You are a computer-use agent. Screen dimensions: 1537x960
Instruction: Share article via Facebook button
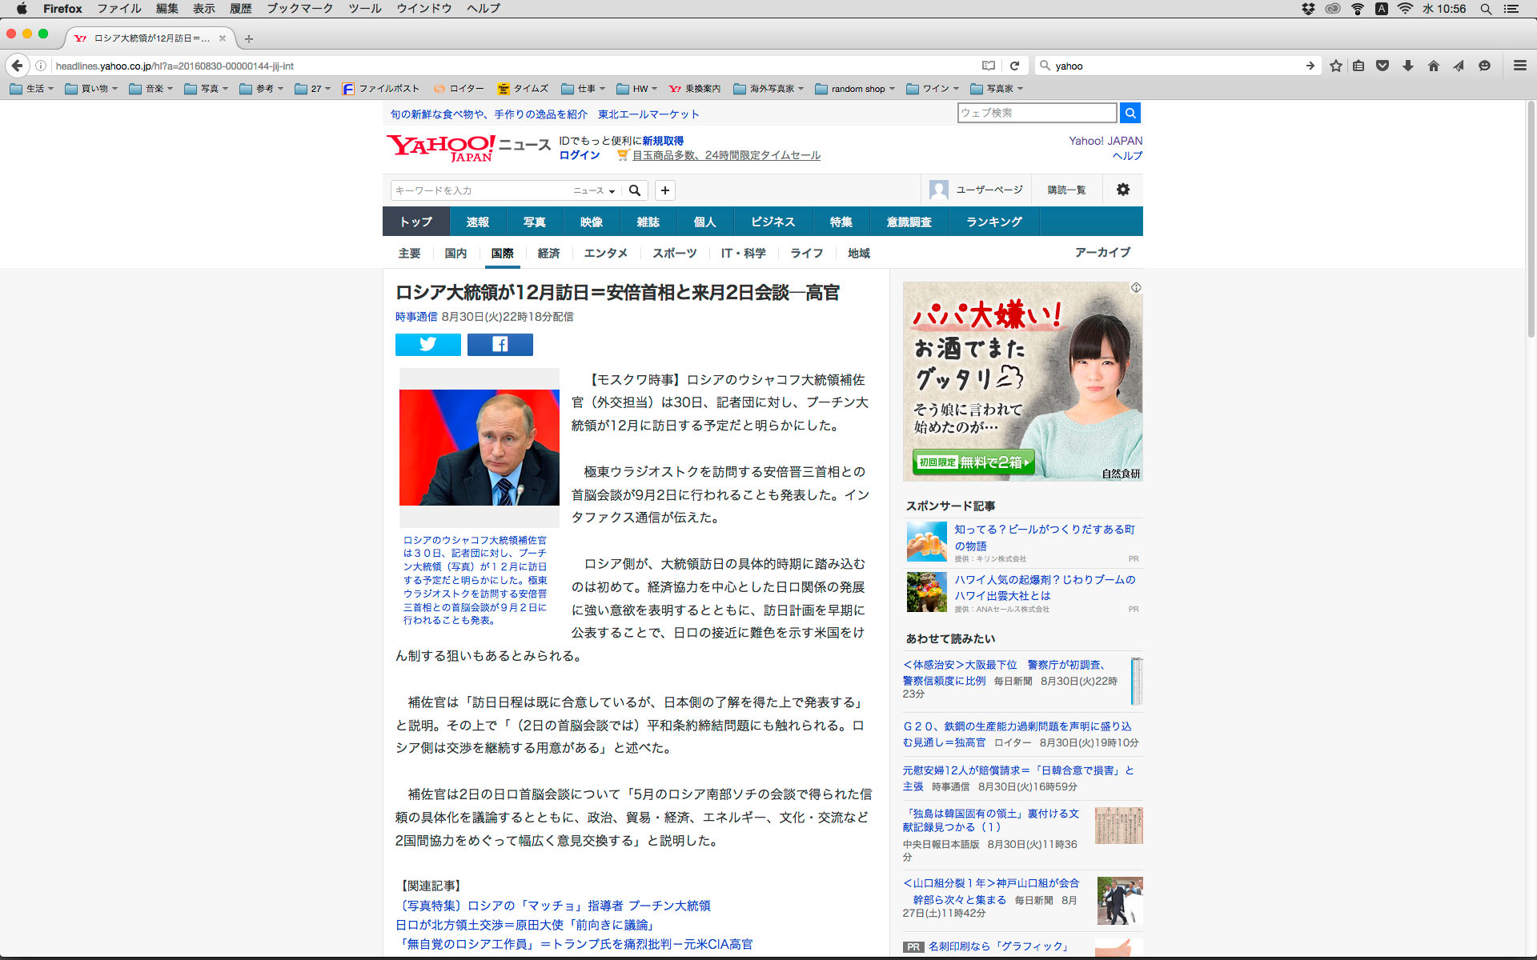click(x=500, y=344)
